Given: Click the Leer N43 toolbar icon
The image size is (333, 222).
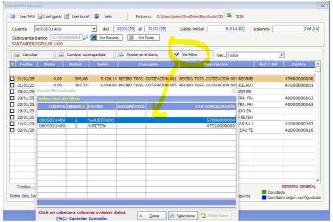Looking at the screenshot, I should coord(13,16).
